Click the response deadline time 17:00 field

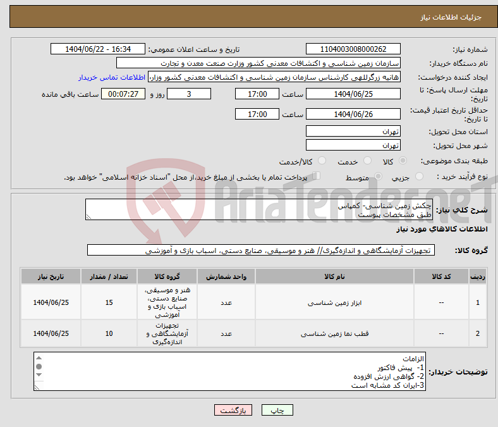pyautogui.click(x=257, y=94)
